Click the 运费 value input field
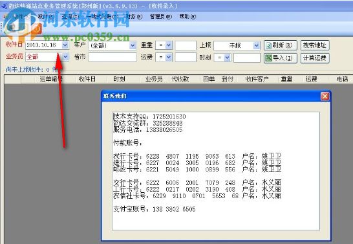The image size is (353, 244). (x=186, y=57)
